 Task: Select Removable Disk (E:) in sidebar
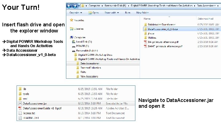click(x=87, y=51)
